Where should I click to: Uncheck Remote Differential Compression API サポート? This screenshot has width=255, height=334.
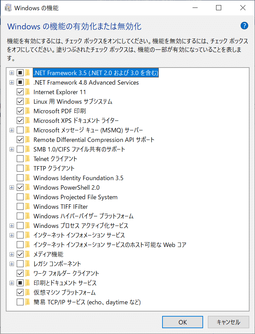click(20, 140)
